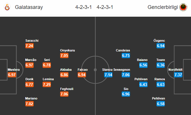The height and width of the screenshot is (115, 191).
Task: Open the Galatasaray team name link
Action: (x=29, y=7)
